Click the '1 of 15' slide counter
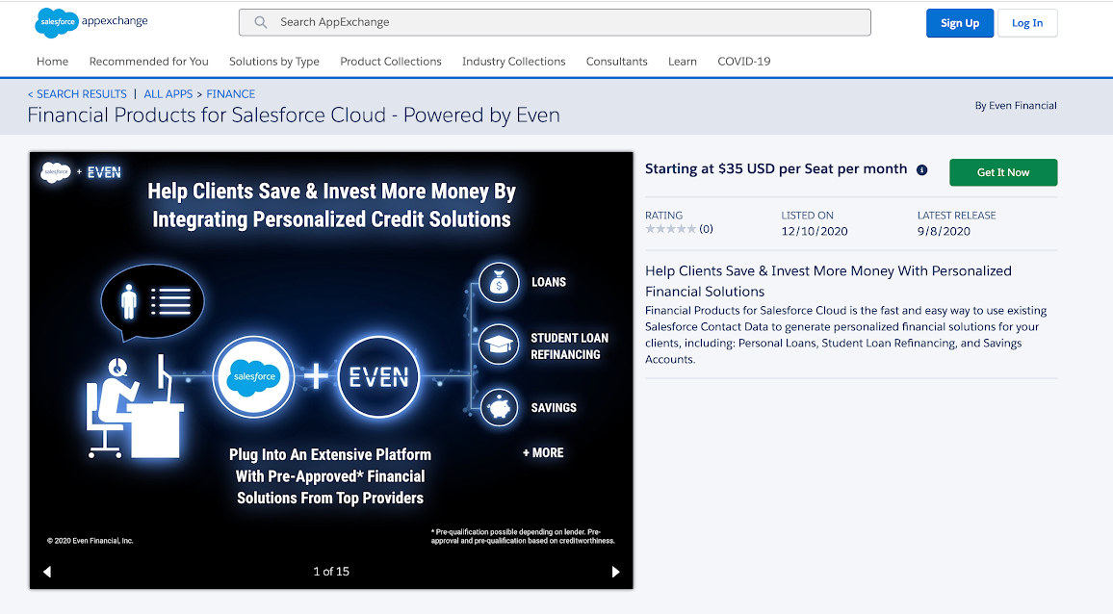The height and width of the screenshot is (614, 1113). 331,572
